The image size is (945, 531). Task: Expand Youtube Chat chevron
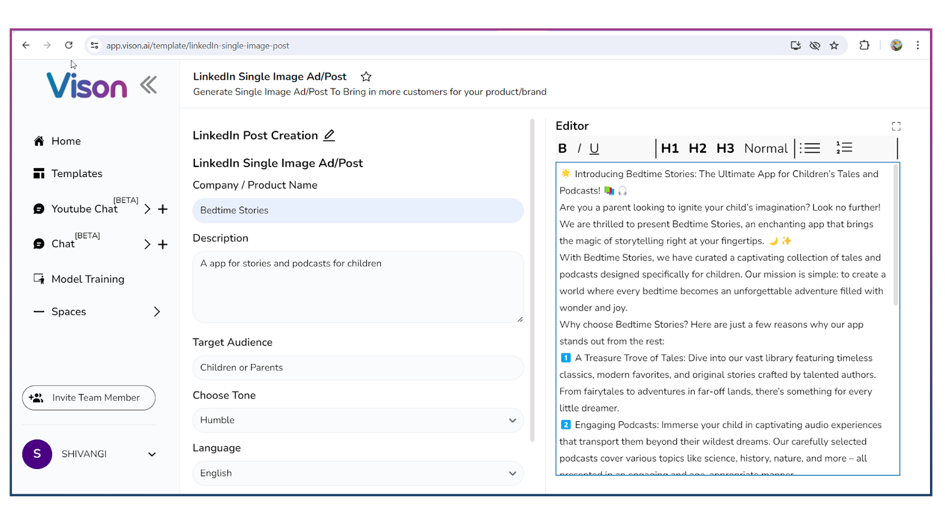(x=147, y=209)
